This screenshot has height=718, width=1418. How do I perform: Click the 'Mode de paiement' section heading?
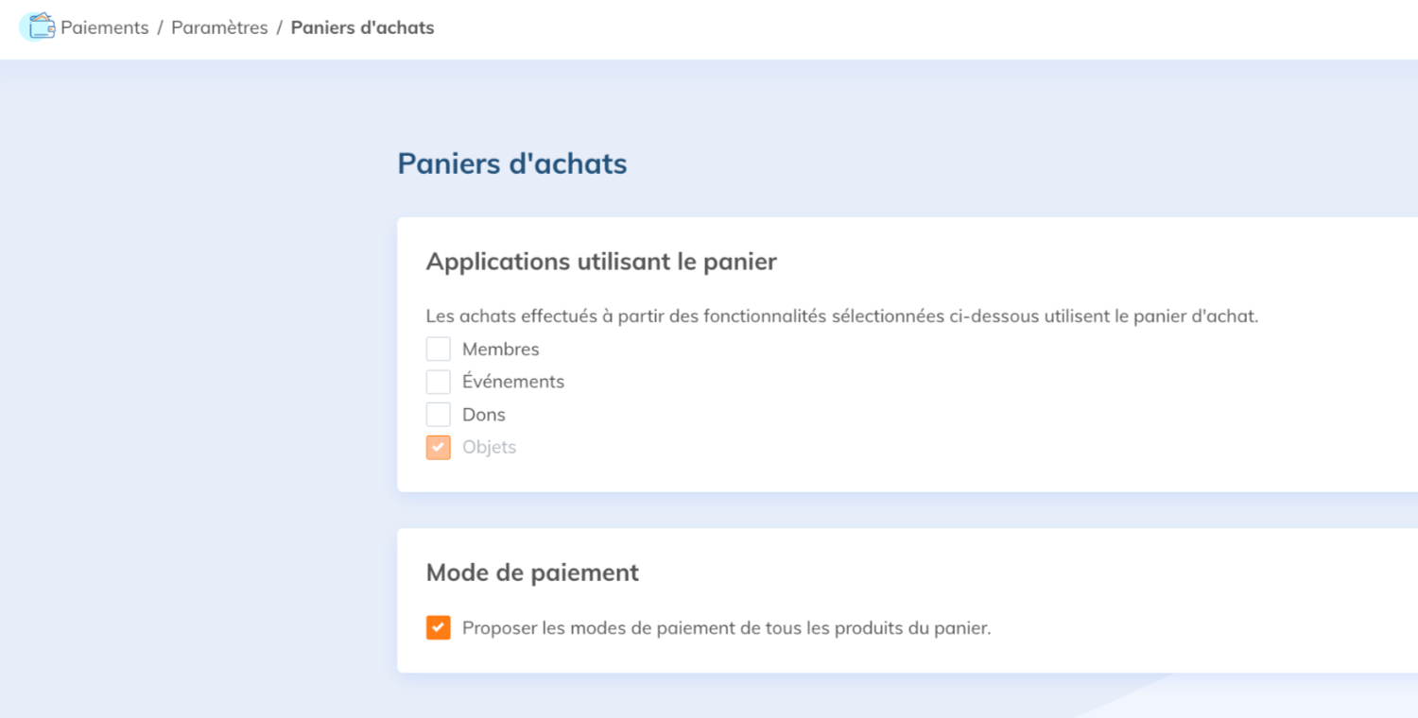click(x=532, y=573)
